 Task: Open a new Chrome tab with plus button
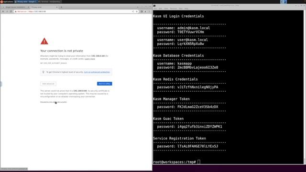tap(61, 7)
